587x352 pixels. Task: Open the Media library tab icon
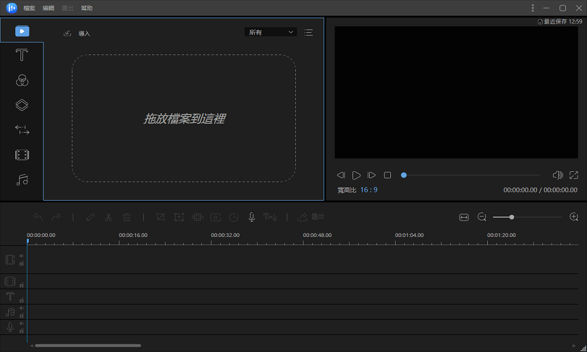click(x=22, y=31)
